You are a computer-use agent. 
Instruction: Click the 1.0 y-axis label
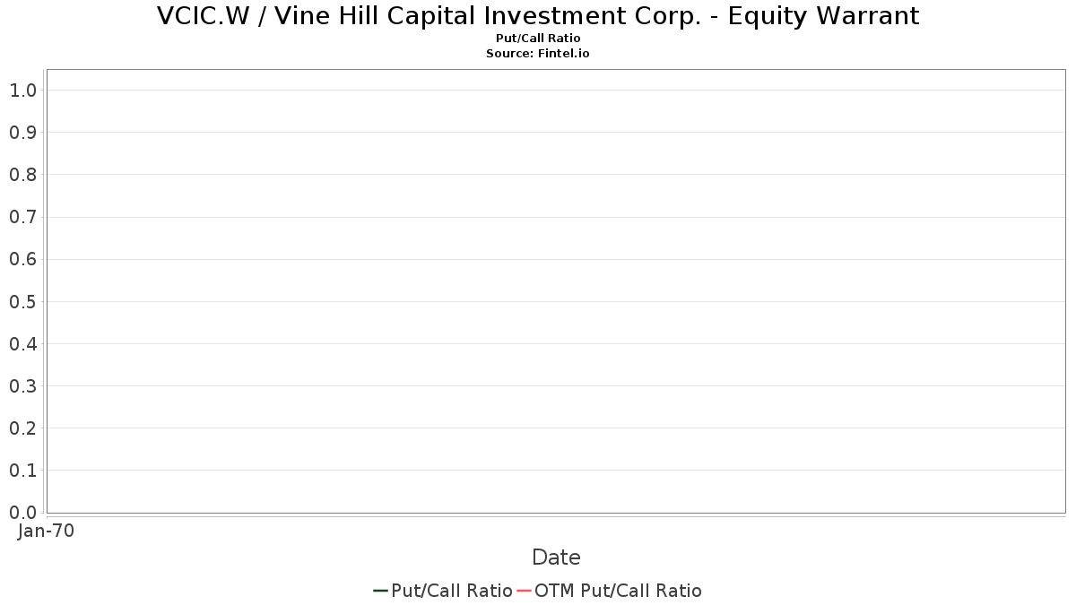(23, 91)
